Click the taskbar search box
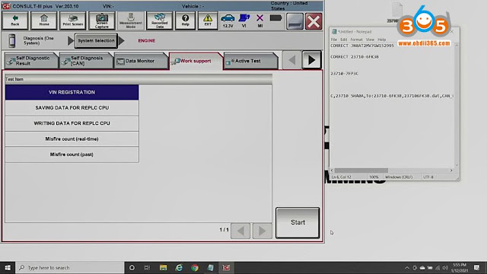Screen dimensions: 487x274 coord(69,267)
